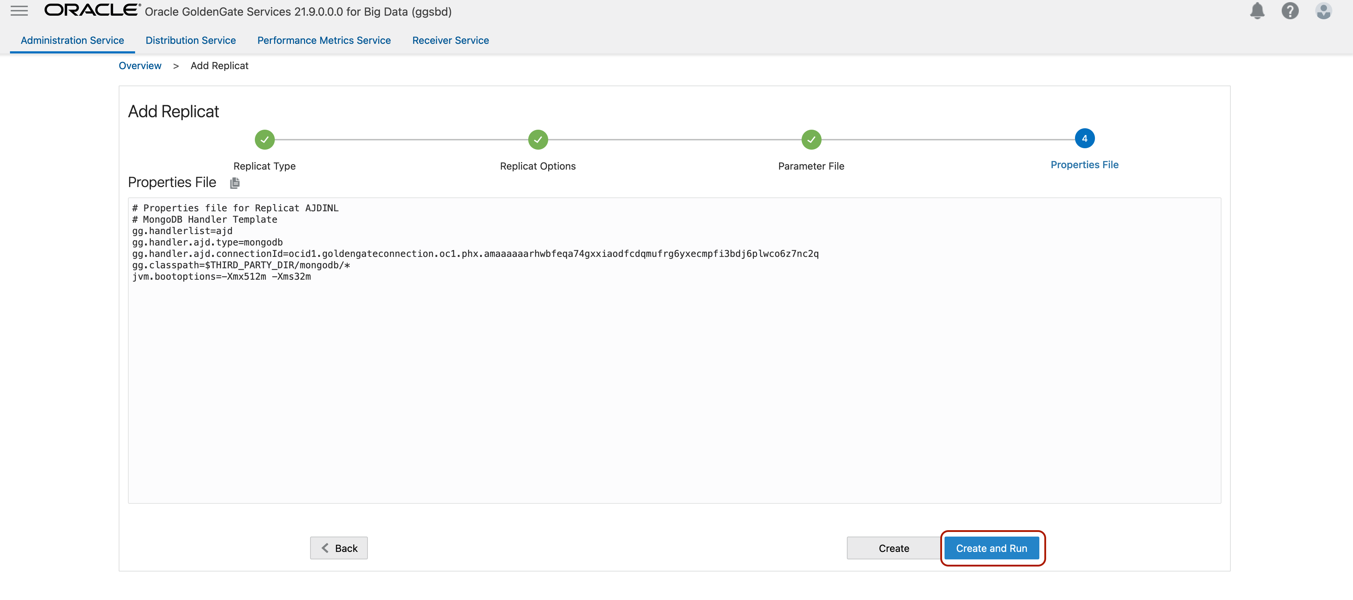Screen dimensions: 1353x600
Task: Click the Create button
Action: click(894, 548)
